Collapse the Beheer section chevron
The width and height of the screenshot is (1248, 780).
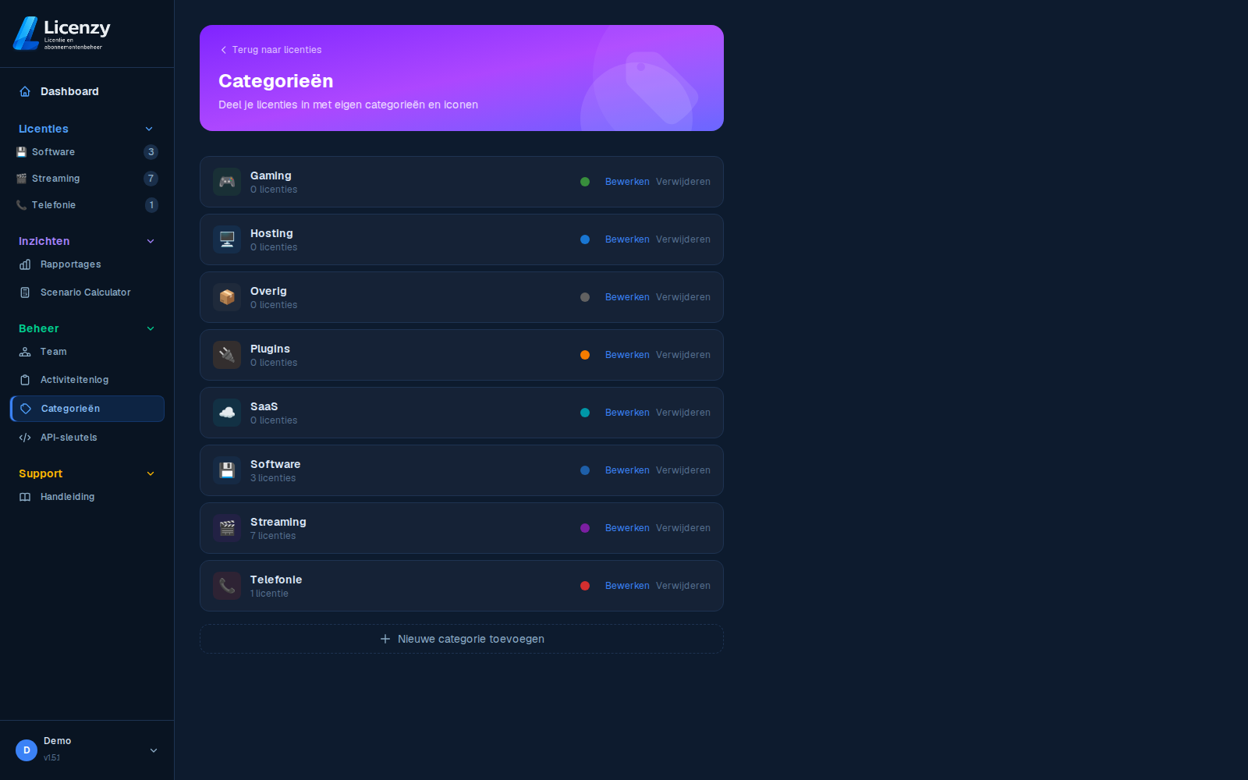tap(151, 328)
